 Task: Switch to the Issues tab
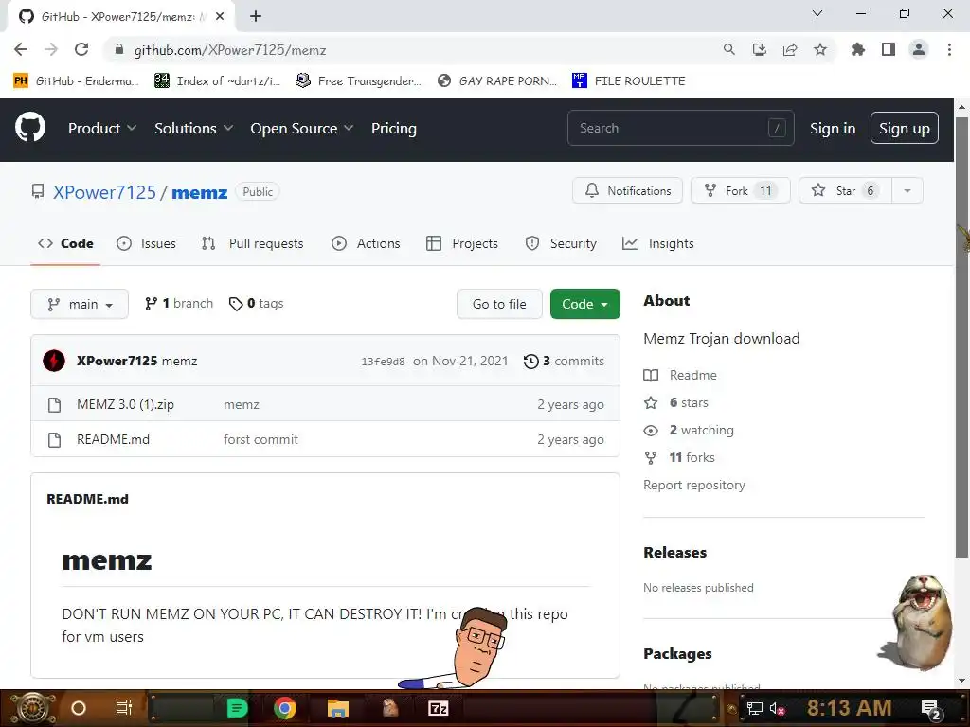point(146,243)
